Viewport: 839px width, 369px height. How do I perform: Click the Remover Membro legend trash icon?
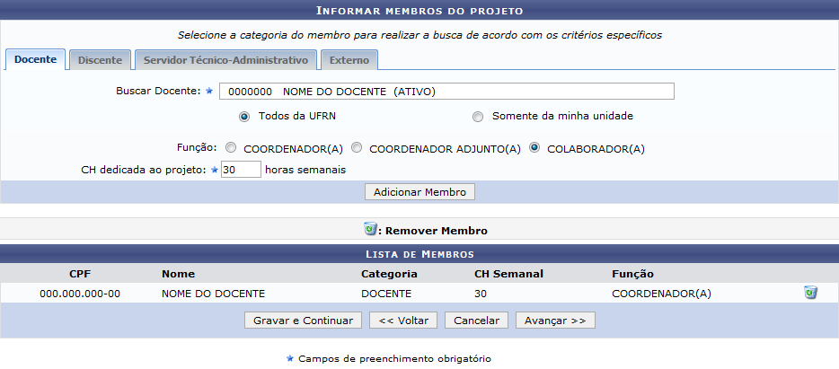[x=370, y=230]
